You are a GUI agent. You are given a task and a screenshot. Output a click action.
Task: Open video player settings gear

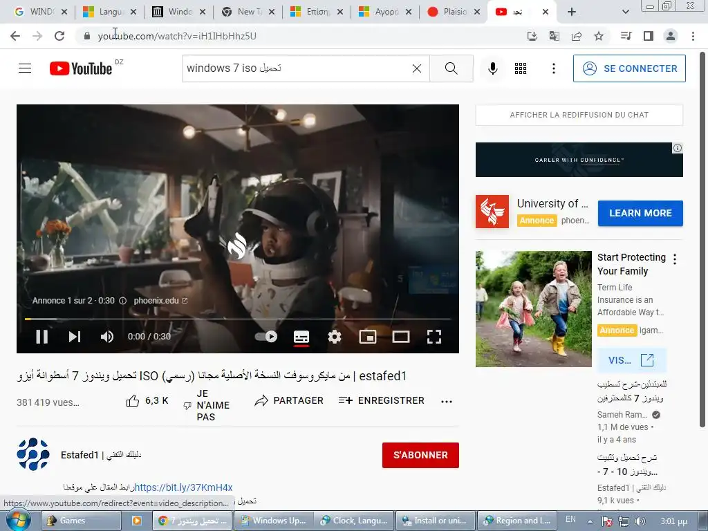point(335,337)
